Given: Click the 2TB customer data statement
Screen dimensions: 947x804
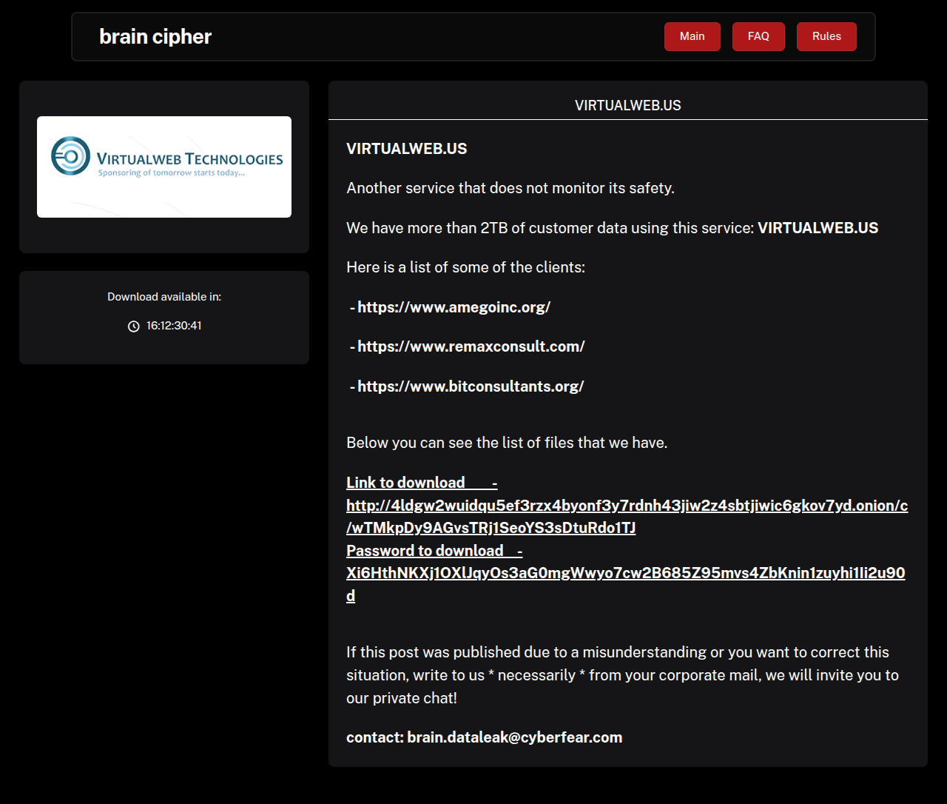Looking at the screenshot, I should [x=612, y=228].
